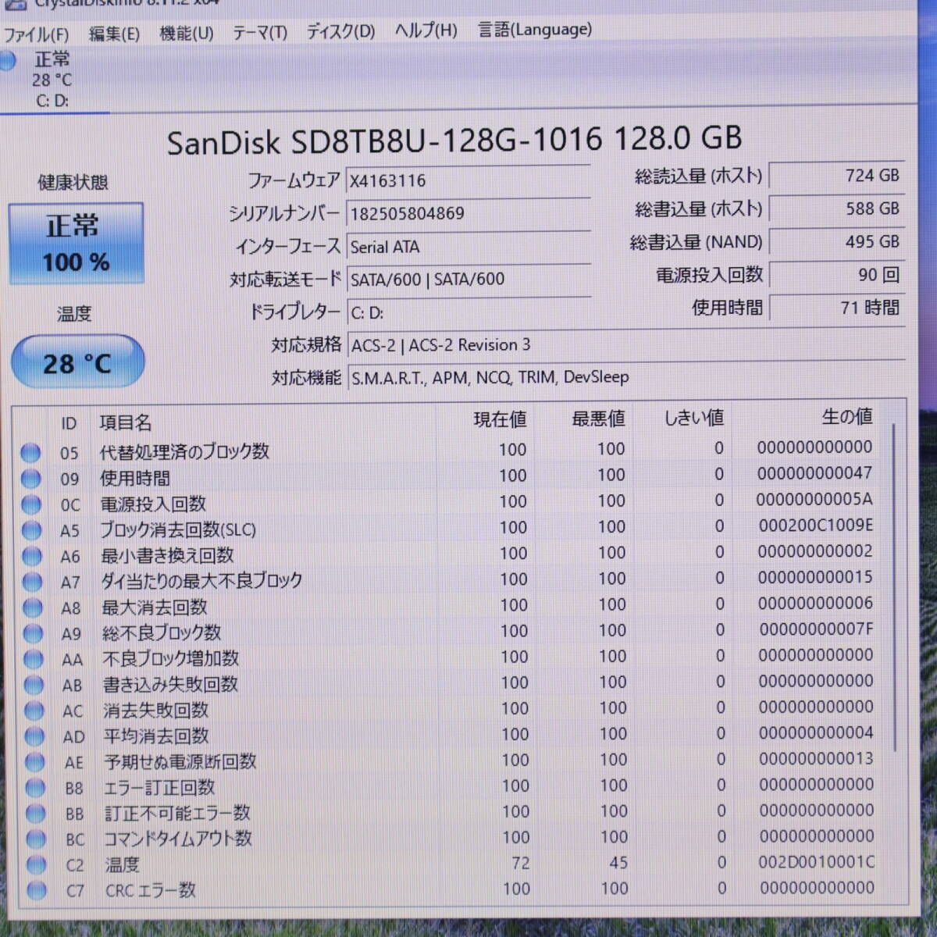Click power on hours value 71 時間
Viewport: 937px width, 937px height.
coord(836,308)
